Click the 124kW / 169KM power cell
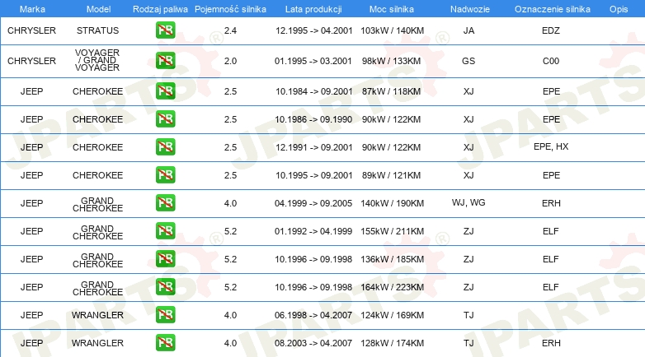 click(x=392, y=315)
